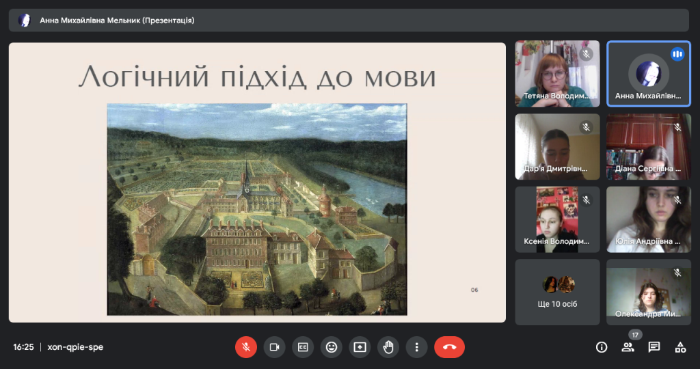Screen dimensions: 700x369
Task: Open the three-dot more options menu
Action: [x=416, y=347]
